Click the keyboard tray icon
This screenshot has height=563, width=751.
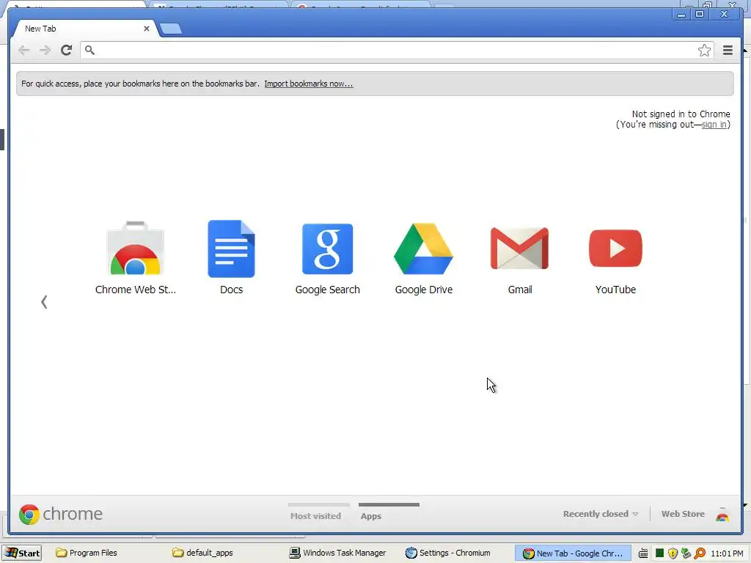pos(643,553)
